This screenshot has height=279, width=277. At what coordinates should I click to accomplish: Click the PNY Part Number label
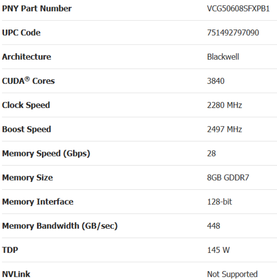37,8
